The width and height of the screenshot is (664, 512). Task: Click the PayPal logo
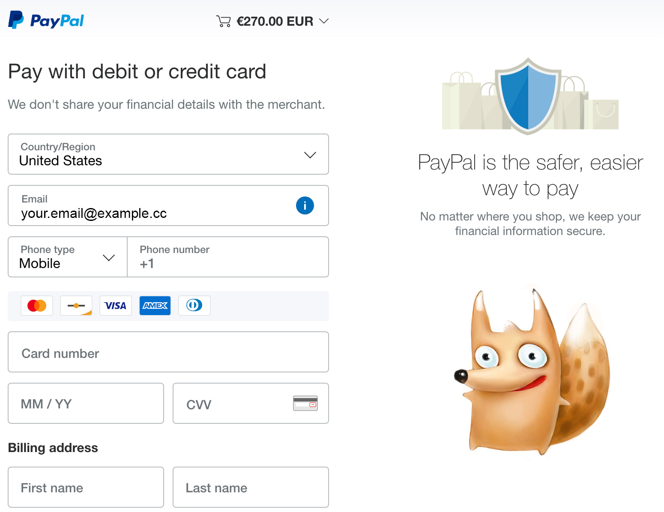point(46,20)
